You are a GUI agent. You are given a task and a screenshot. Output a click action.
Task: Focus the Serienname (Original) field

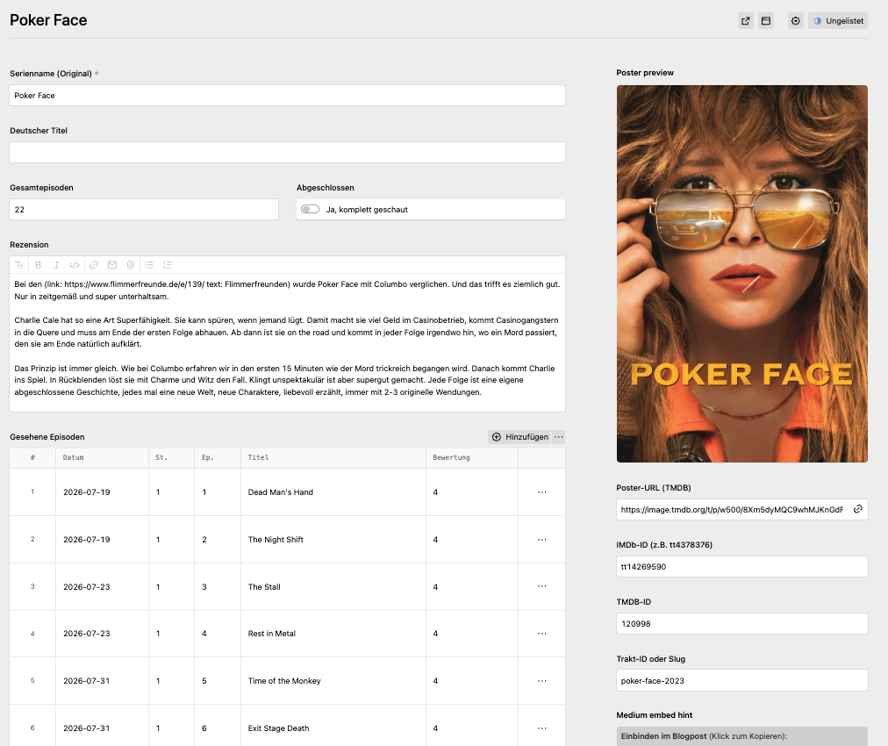click(x=287, y=95)
